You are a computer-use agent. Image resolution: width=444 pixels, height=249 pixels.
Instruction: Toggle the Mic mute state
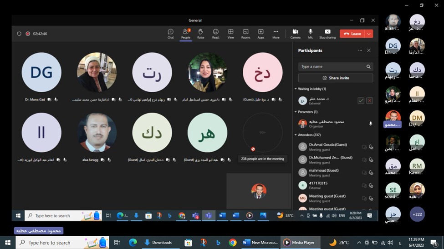click(311, 34)
